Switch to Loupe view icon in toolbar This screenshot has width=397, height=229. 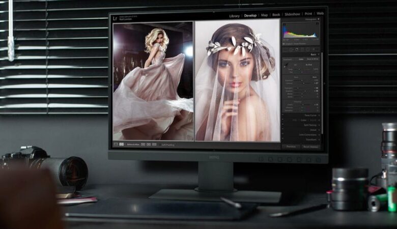coord(116,145)
